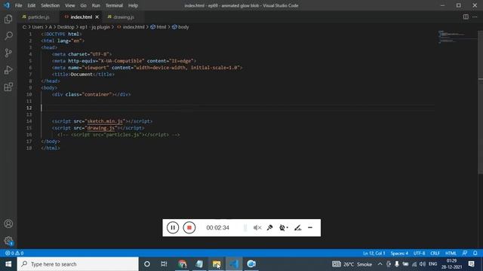Image resolution: width=483 pixels, height=271 pixels.
Task: Click CRLF end-of-line setting
Action: click(435, 253)
